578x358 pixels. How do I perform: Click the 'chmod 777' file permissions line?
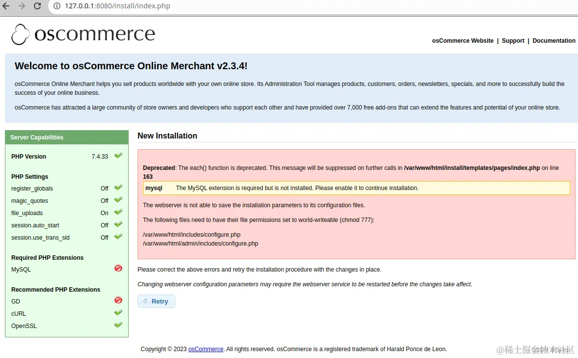click(258, 220)
